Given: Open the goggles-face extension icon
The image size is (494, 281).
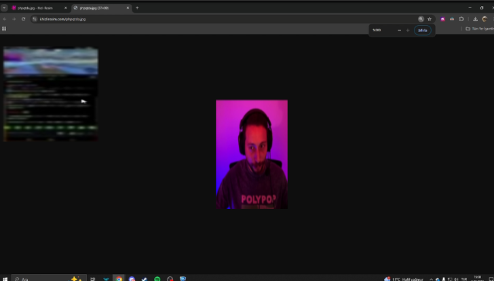Looking at the screenshot, I should pyautogui.click(x=452, y=19).
